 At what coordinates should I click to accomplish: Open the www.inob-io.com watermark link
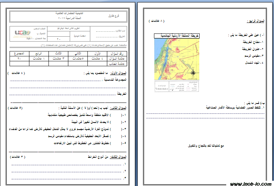pyautogui.click(x=250, y=184)
